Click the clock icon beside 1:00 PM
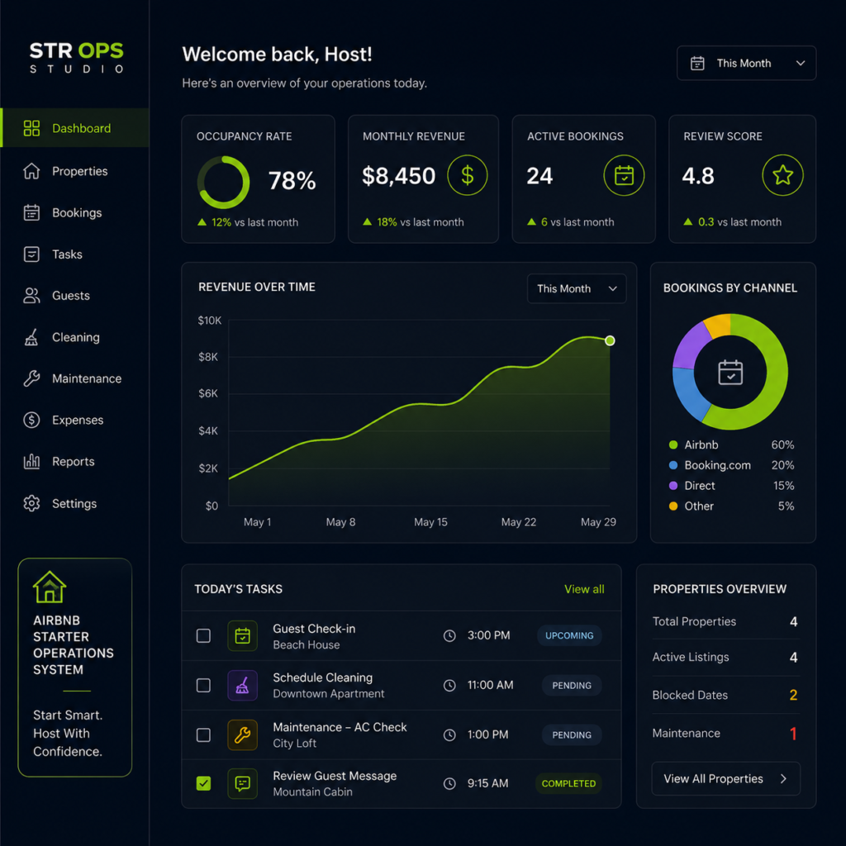846x846 pixels. click(449, 734)
